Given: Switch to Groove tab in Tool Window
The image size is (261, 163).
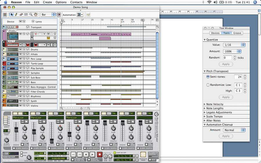Looking at the screenshot, I should (237, 33).
